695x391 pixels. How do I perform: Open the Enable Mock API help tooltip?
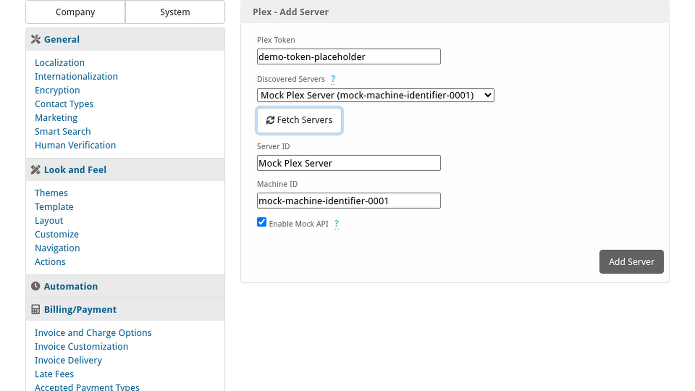(x=337, y=224)
